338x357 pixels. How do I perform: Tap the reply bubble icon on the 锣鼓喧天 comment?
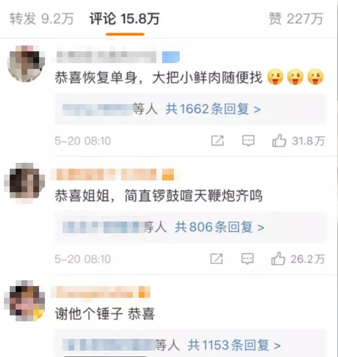click(248, 259)
